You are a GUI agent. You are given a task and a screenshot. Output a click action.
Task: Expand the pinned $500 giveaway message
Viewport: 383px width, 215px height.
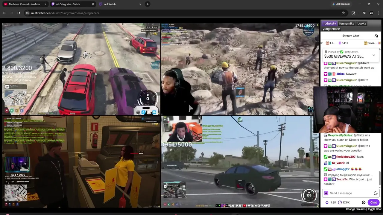[x=374, y=55]
